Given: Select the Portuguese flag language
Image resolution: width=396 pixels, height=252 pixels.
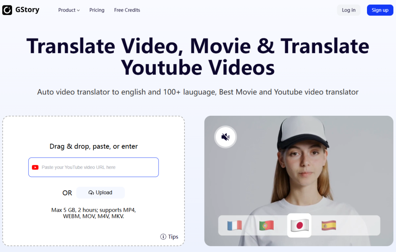Looking at the screenshot, I should pos(266,225).
